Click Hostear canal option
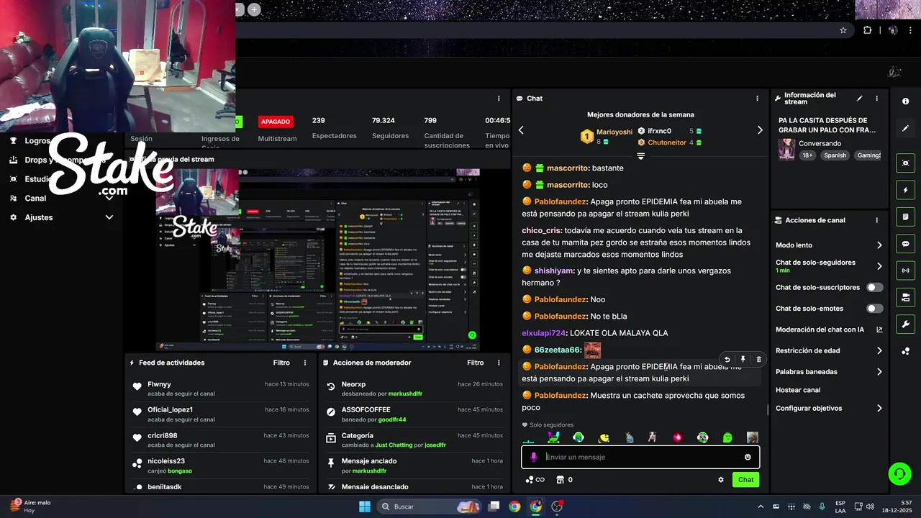This screenshot has width=921, height=518. [x=798, y=390]
